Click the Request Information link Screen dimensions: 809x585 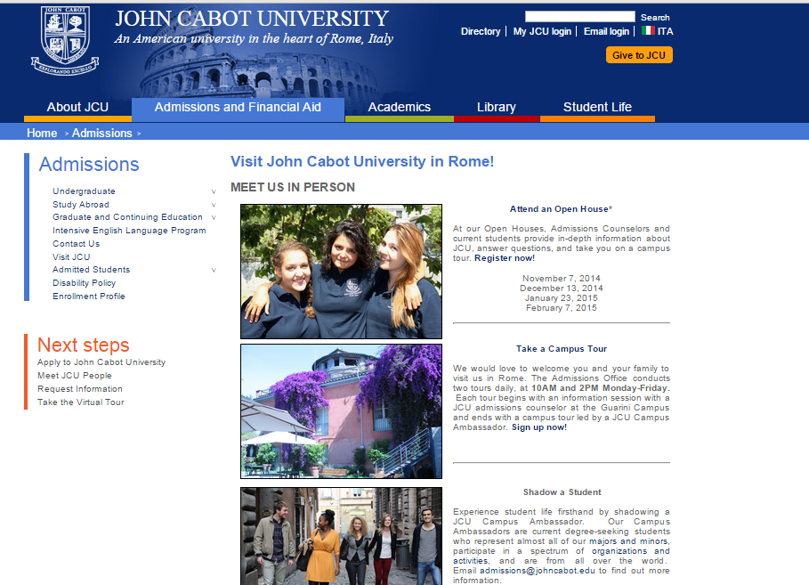pos(80,389)
